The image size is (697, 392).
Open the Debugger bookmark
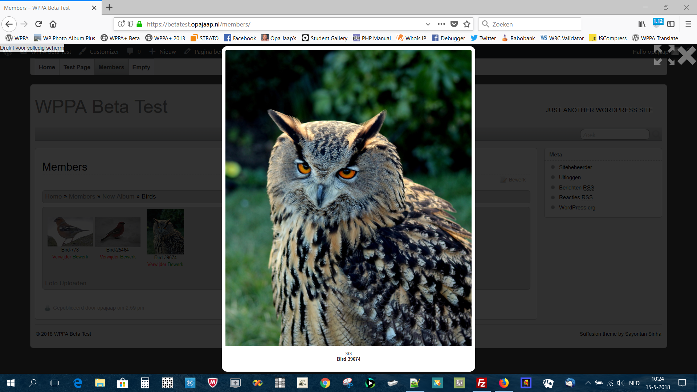pos(448,38)
